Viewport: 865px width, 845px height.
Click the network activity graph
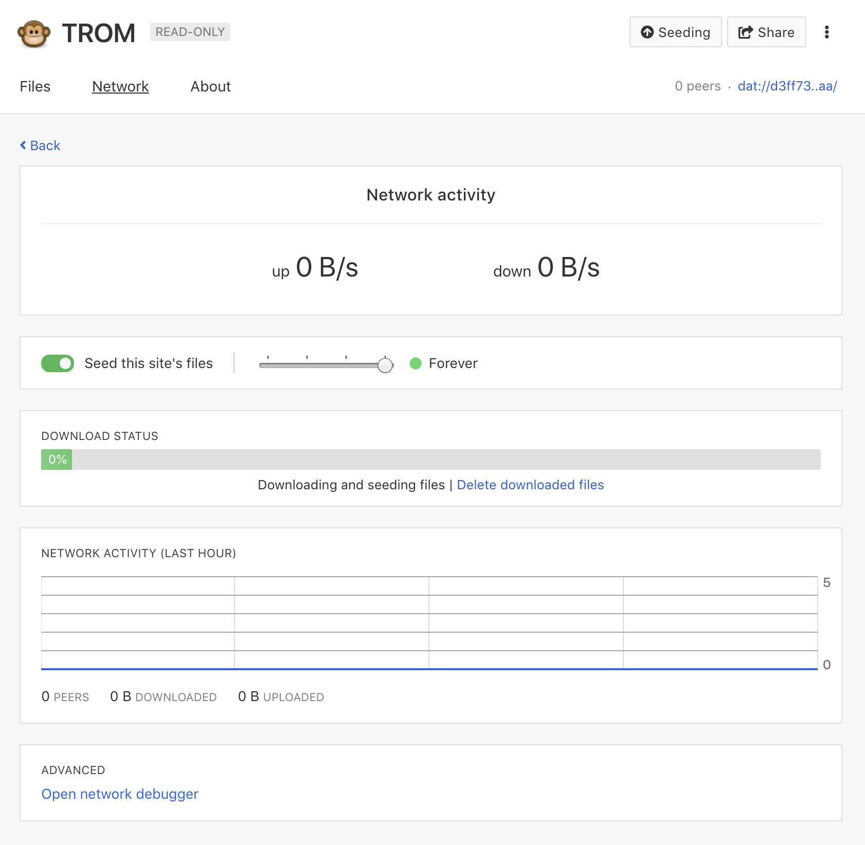click(x=429, y=623)
